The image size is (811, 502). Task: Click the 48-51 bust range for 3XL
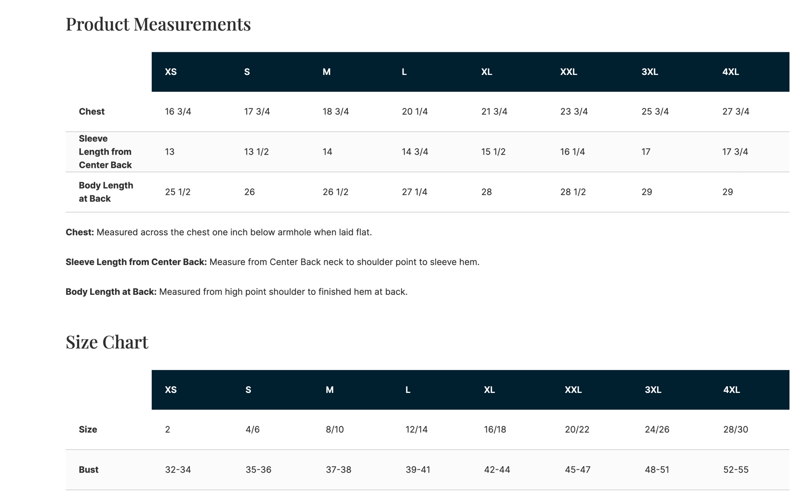[657, 469]
